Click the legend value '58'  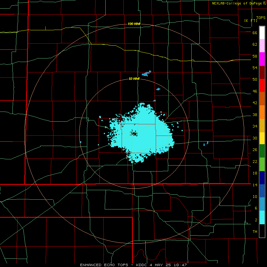(255, 56)
